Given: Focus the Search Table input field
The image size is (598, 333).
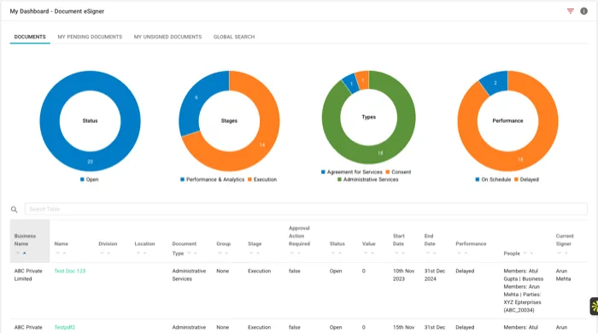Looking at the screenshot, I should (x=306, y=209).
